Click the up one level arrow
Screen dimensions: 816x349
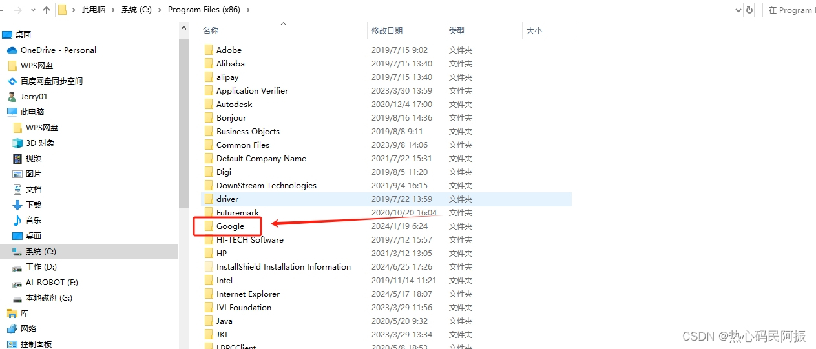(x=47, y=10)
